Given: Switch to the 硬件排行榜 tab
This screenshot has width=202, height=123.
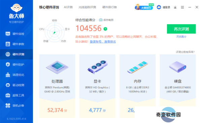Looking at the screenshot, I should [109, 7].
